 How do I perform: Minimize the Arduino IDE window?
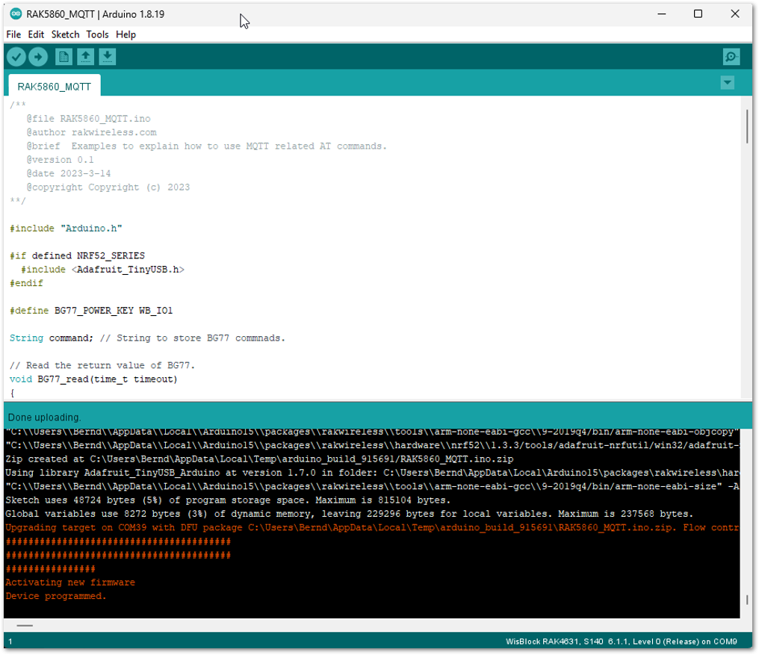[x=662, y=14]
